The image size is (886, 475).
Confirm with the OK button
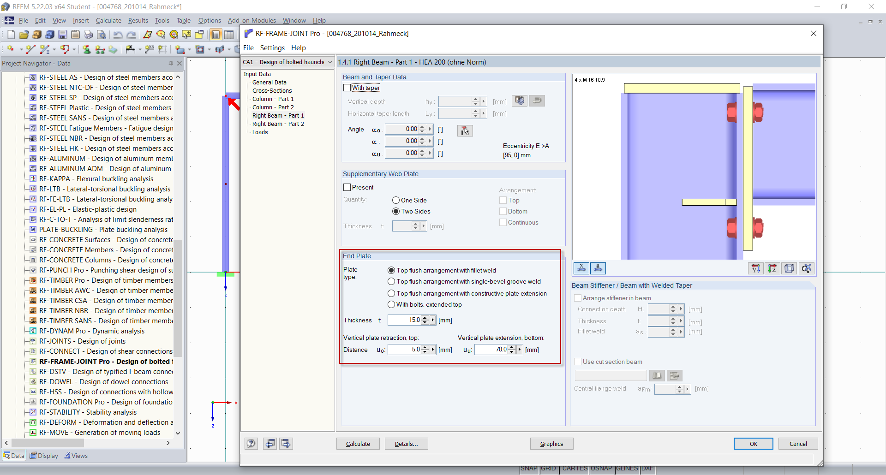coord(754,444)
